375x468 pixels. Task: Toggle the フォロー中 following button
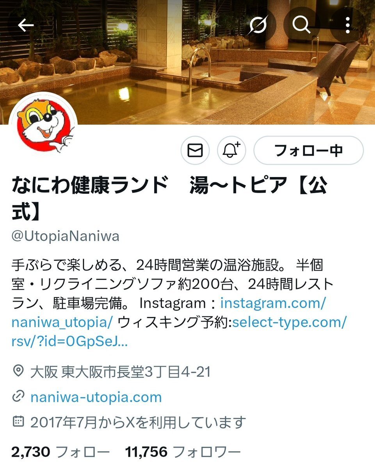pyautogui.click(x=309, y=150)
